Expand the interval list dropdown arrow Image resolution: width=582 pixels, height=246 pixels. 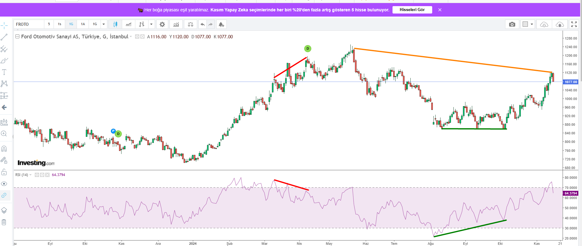(104, 24)
